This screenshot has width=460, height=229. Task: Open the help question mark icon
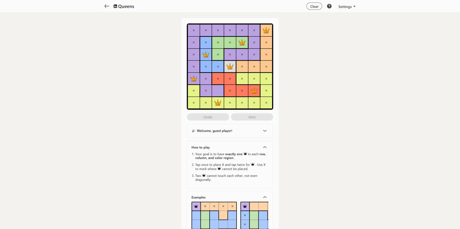(329, 6)
